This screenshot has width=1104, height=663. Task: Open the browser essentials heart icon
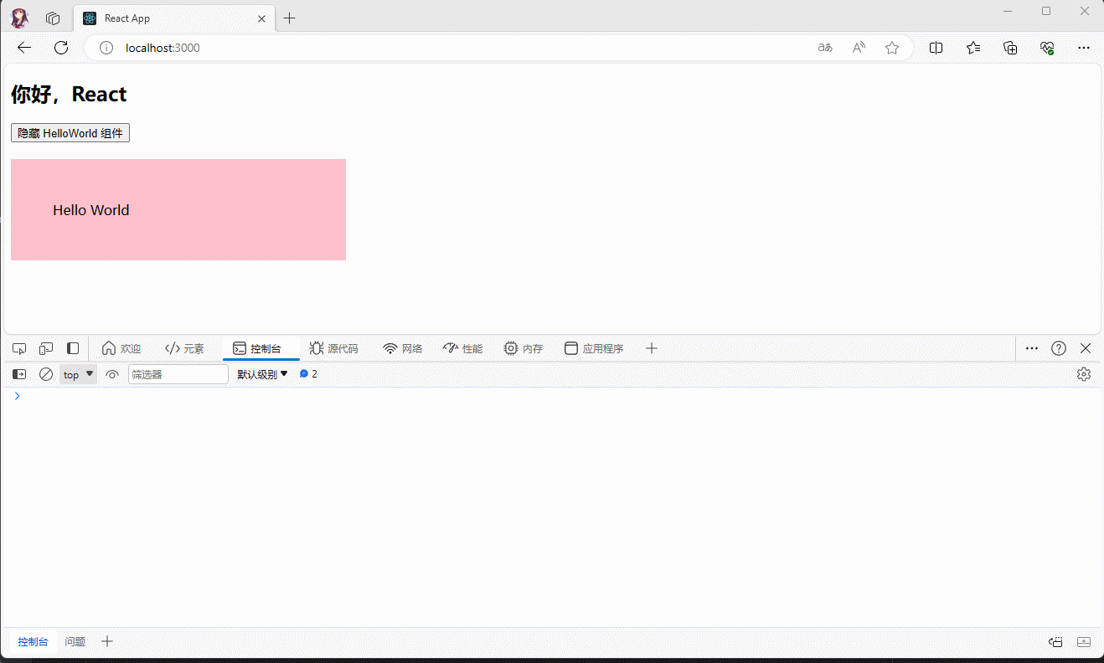point(1047,48)
